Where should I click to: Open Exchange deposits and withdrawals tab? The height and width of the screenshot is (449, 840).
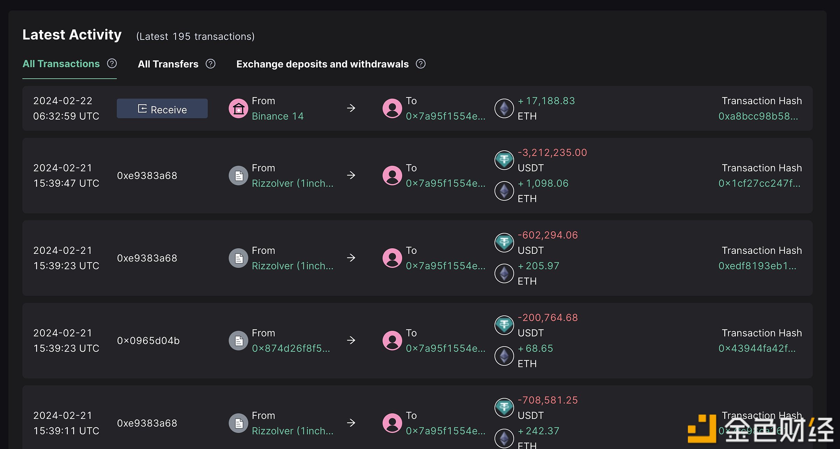pyautogui.click(x=322, y=64)
